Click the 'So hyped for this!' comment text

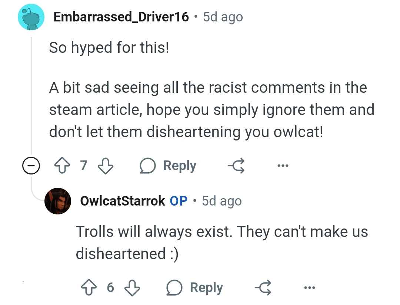109,48
